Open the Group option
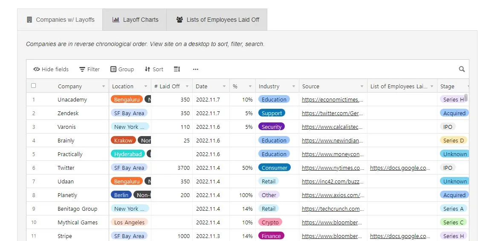Screen dimensions: 486x241 pyautogui.click(x=122, y=69)
